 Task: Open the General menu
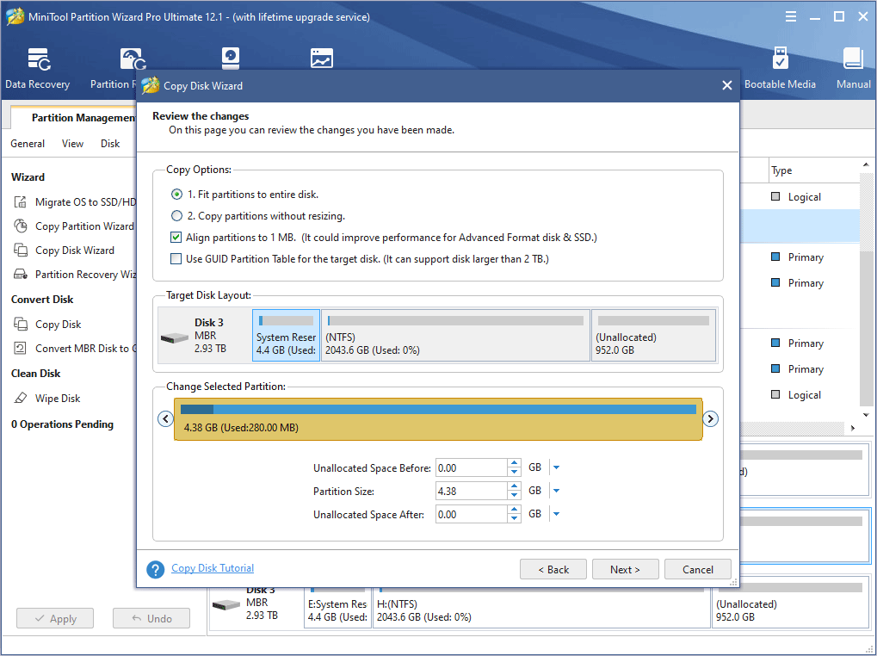click(x=28, y=144)
